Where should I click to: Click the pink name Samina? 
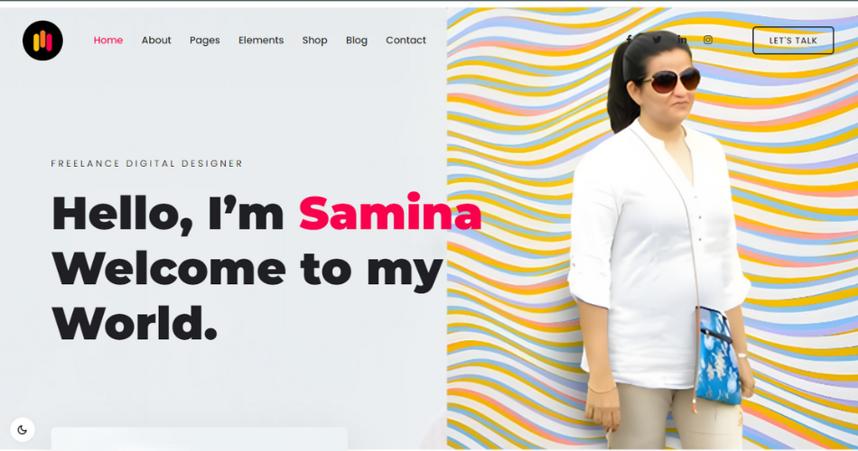pyautogui.click(x=390, y=213)
